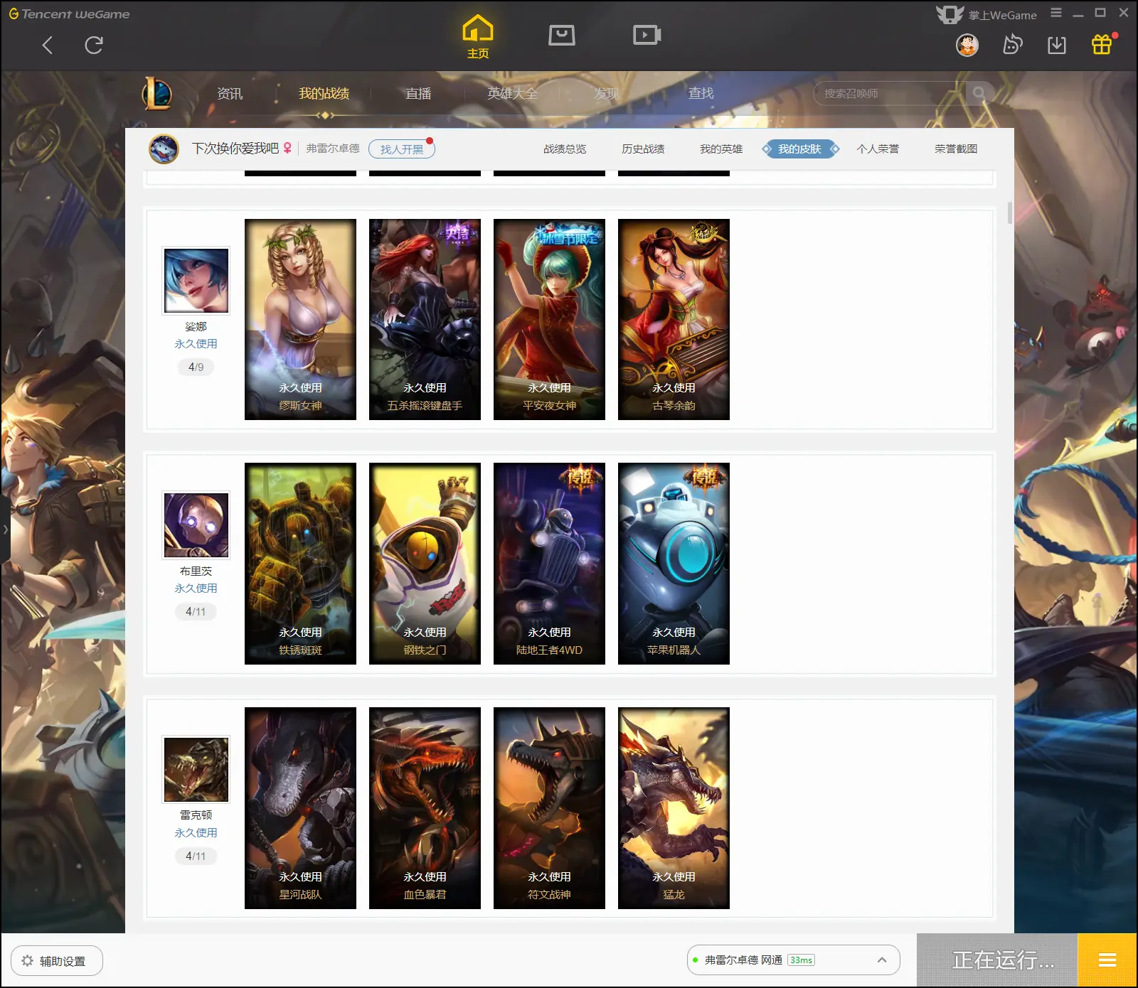This screenshot has width=1138, height=988.
Task: Switch to 历史战绩 sub-tab
Action: pyautogui.click(x=643, y=149)
